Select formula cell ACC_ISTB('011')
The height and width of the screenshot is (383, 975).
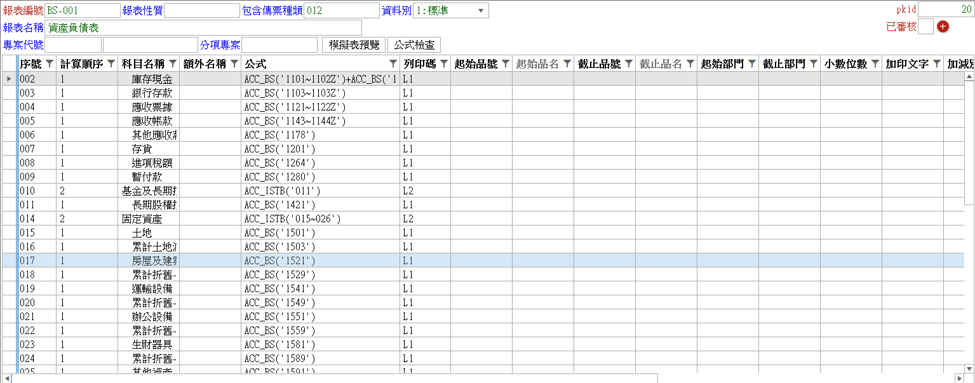tap(321, 191)
